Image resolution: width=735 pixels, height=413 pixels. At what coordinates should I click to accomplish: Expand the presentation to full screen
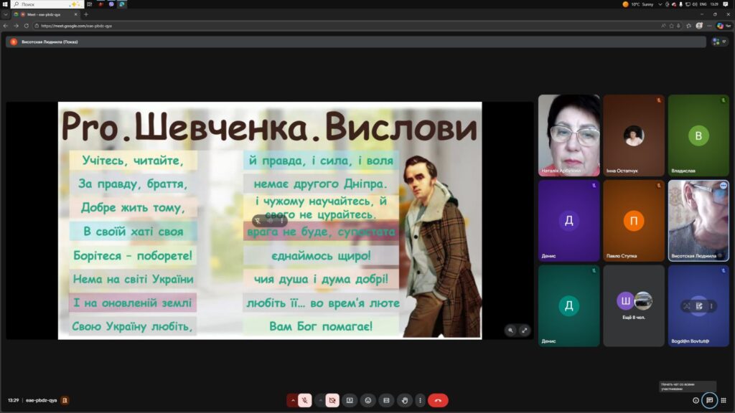(x=524, y=330)
